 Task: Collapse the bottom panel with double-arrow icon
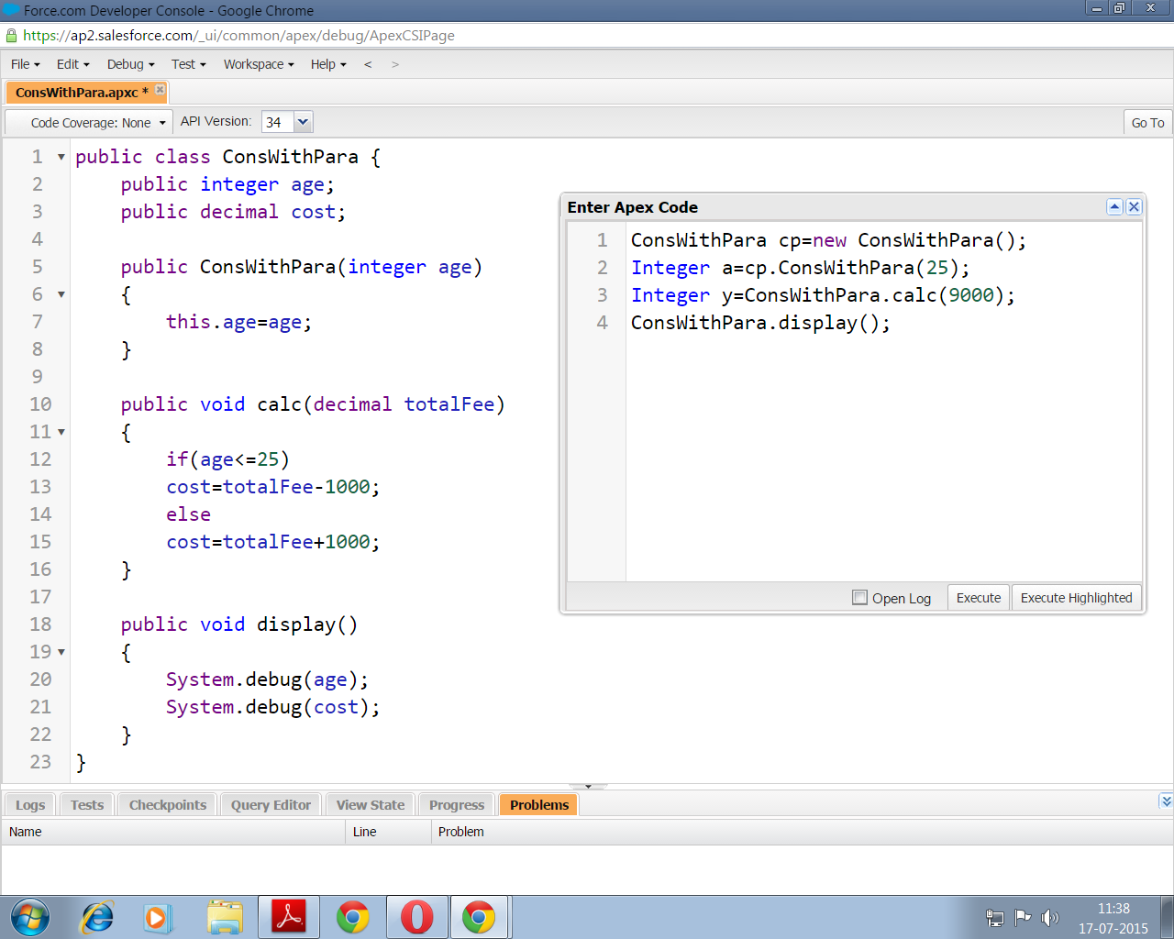pyautogui.click(x=1166, y=801)
